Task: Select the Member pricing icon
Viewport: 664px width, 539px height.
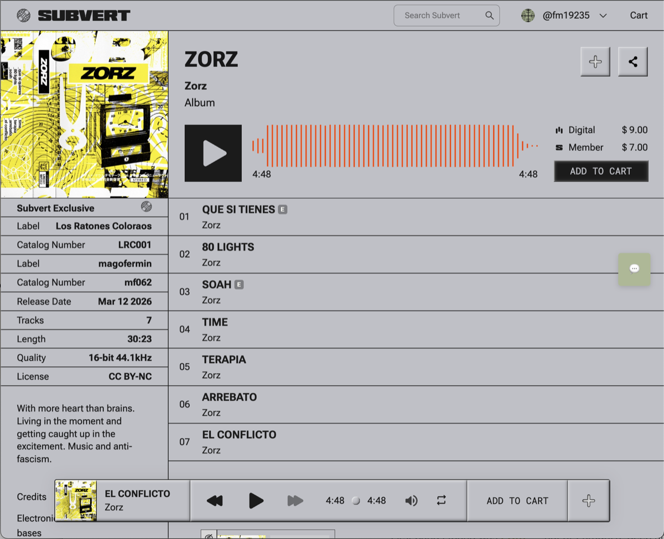Action: 561,148
